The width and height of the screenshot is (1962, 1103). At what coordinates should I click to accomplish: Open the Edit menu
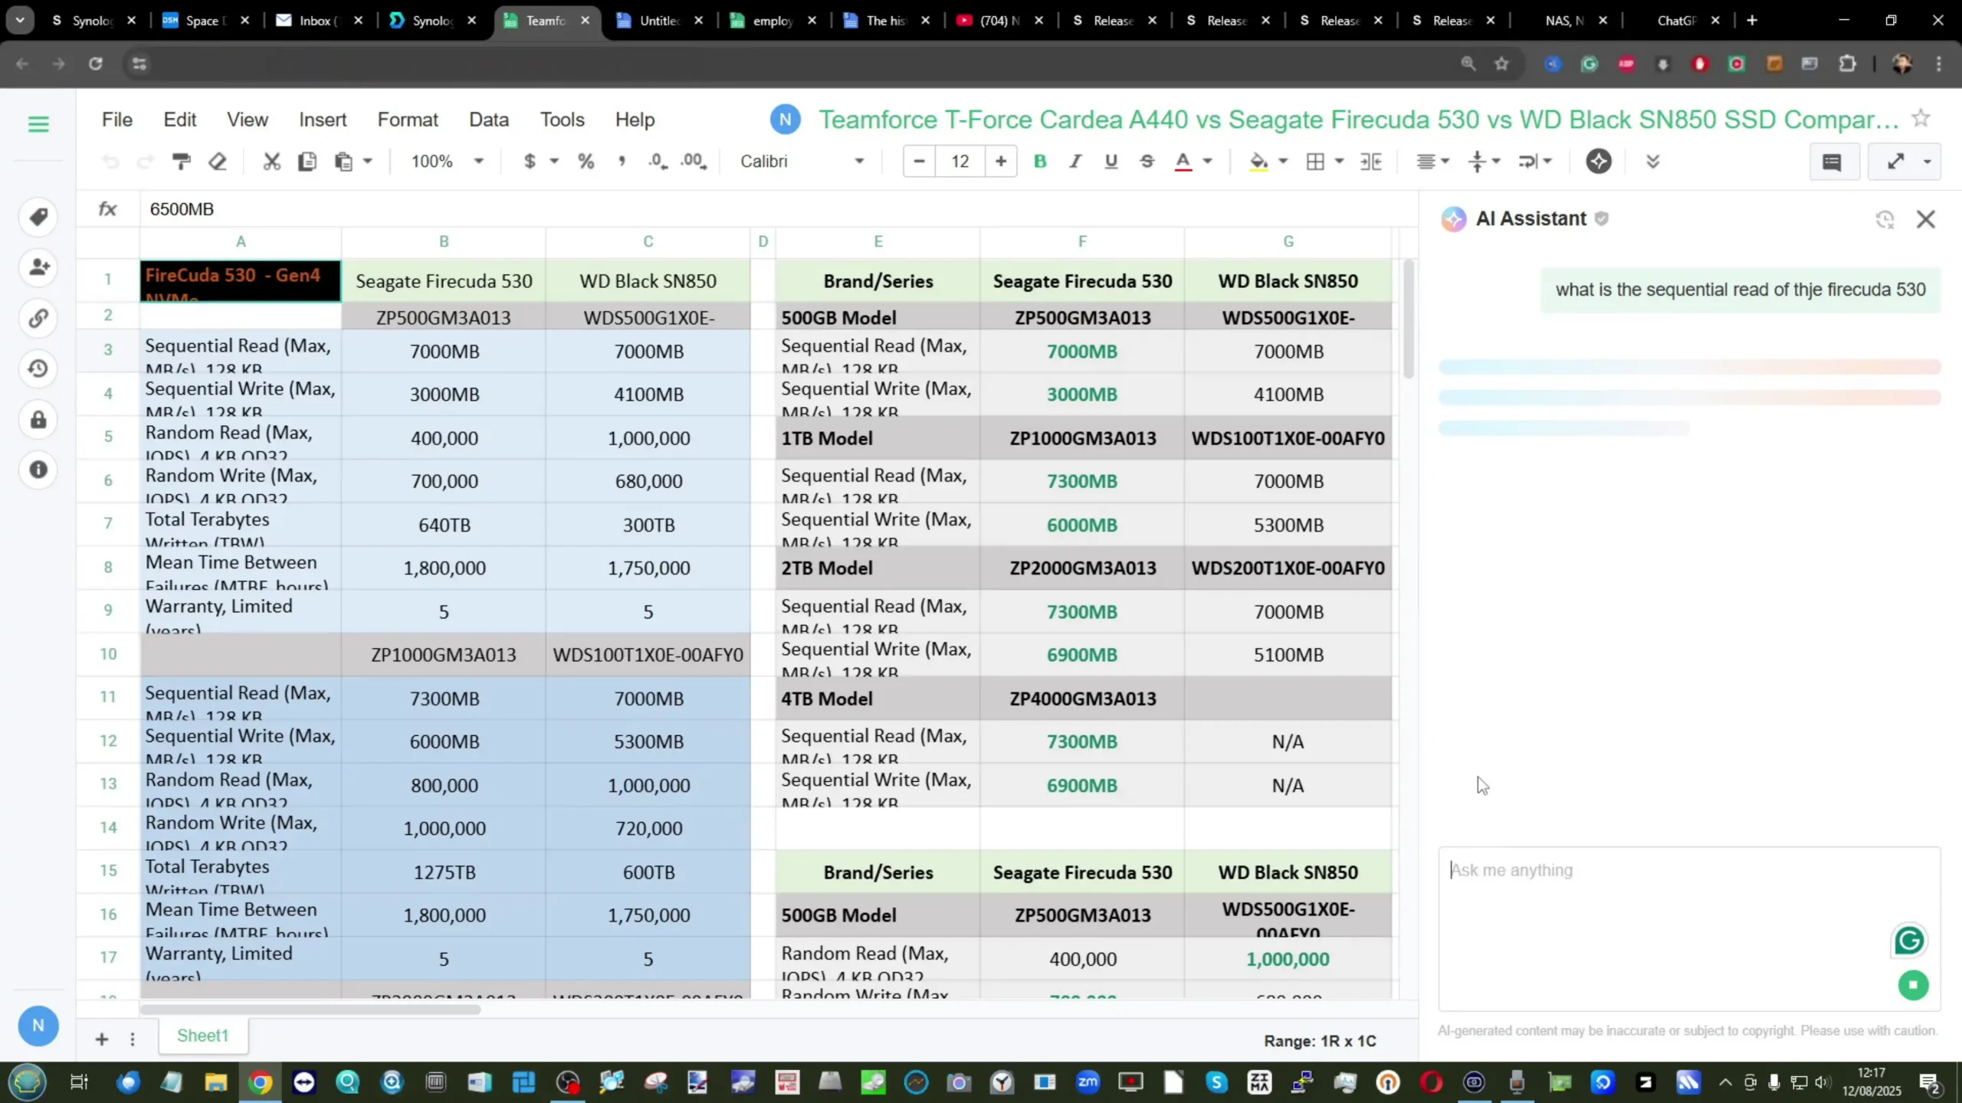coord(180,120)
